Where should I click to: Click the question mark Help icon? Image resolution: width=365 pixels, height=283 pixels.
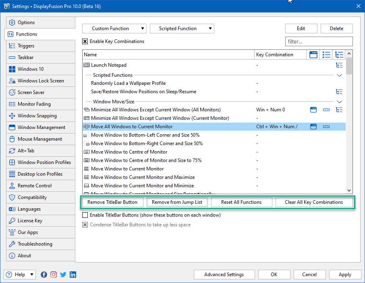pos(9,275)
